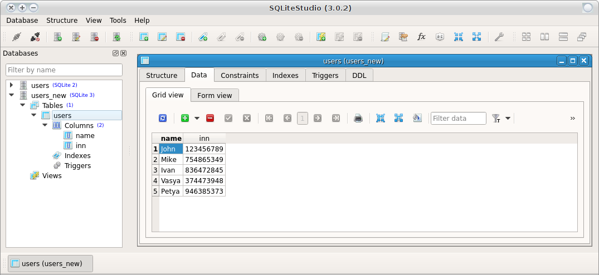599x275 pixels.
Task: Click the export arrows-outward toolbar icon
Action: click(x=476, y=37)
